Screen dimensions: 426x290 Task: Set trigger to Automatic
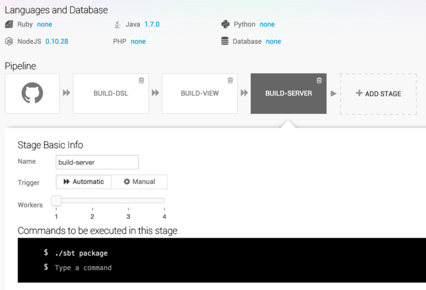[84, 181]
